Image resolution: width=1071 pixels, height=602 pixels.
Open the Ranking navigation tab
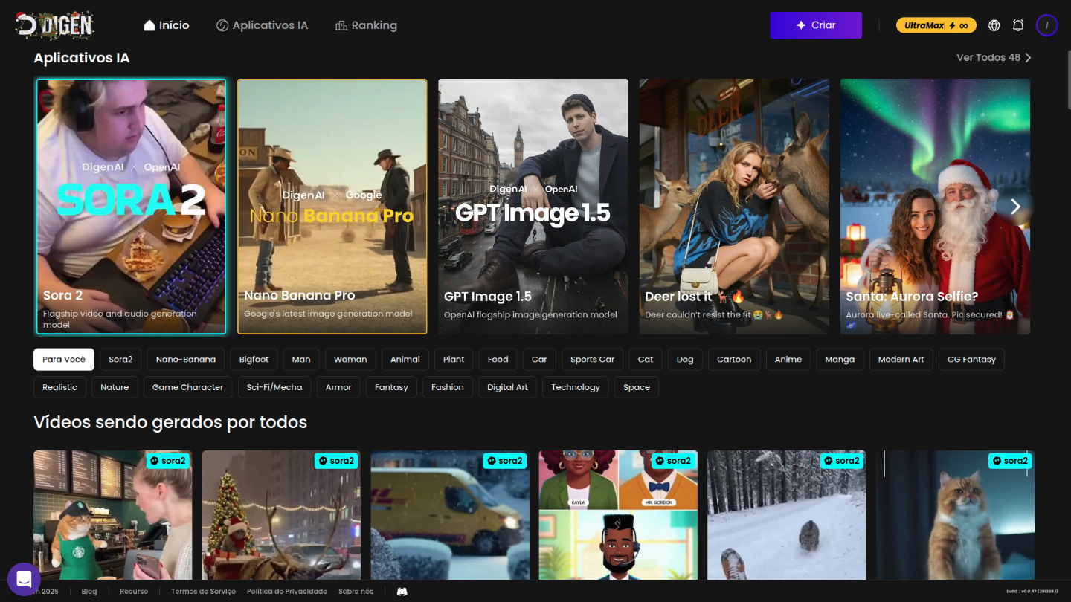coord(366,25)
